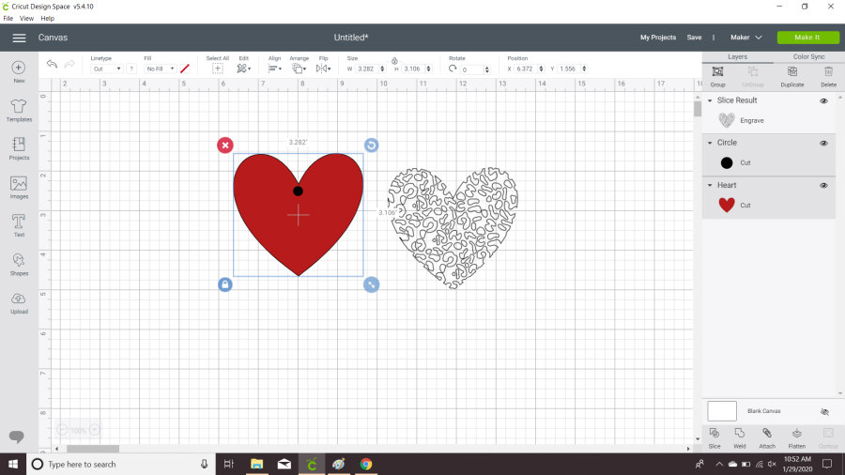845x475 pixels.
Task: Hide the Slice Result layer
Action: tap(823, 100)
